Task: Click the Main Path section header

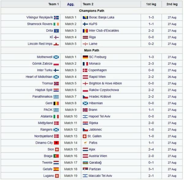Action: tap(91, 50)
